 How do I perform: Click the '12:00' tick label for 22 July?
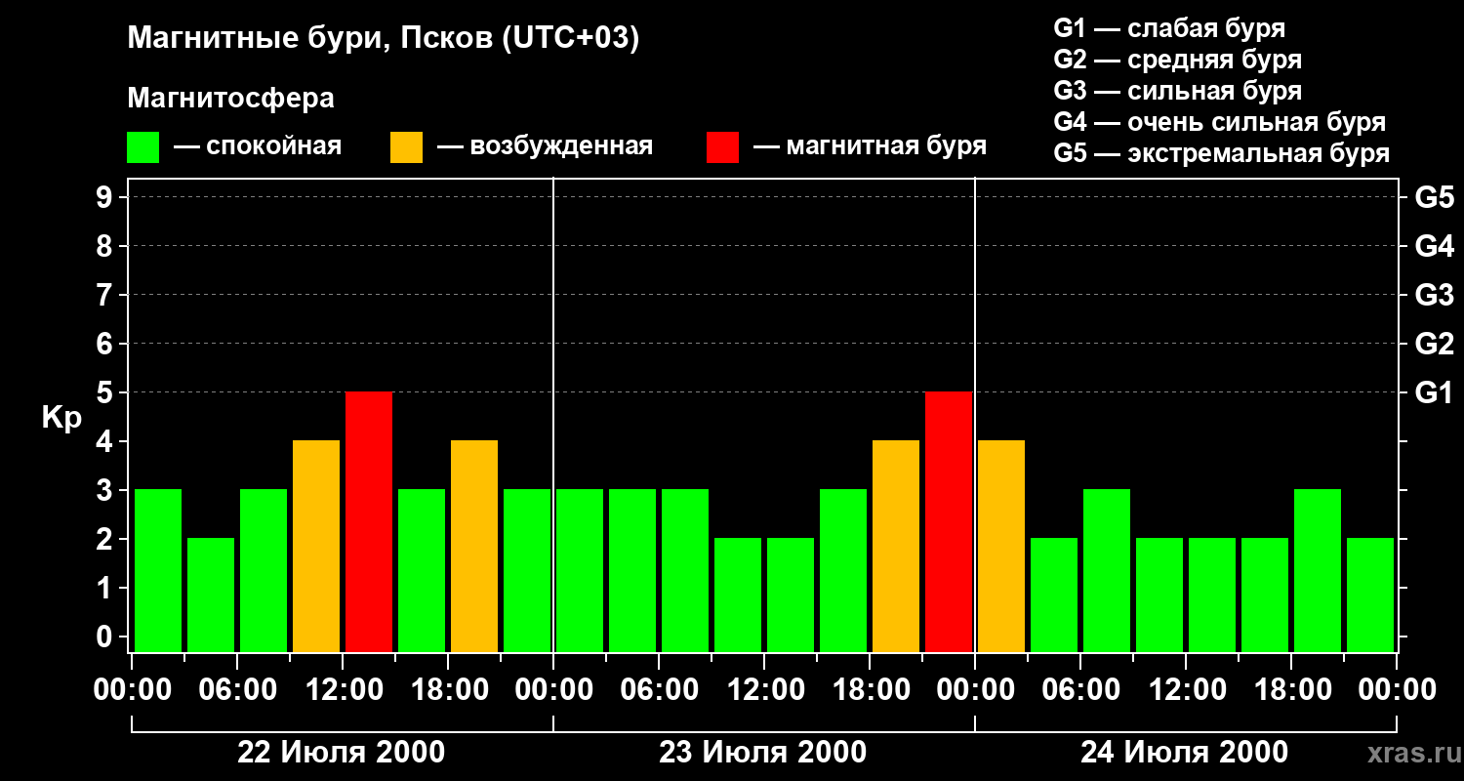[x=343, y=690]
